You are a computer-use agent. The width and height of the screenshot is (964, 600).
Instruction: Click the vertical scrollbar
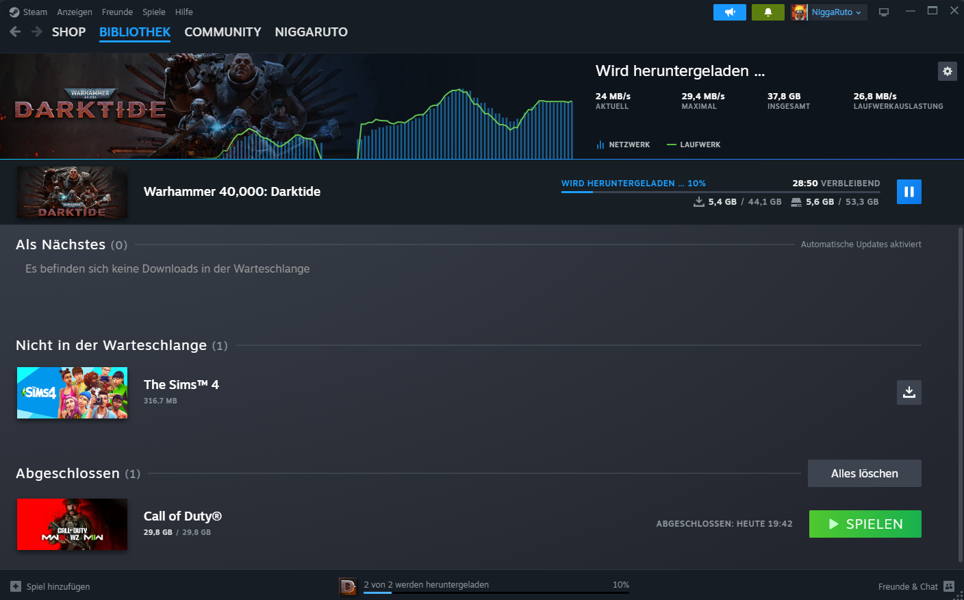[x=960, y=394]
